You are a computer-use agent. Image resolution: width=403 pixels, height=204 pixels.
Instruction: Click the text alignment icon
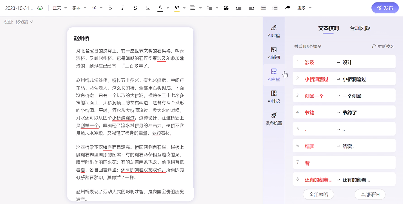coord(193,8)
